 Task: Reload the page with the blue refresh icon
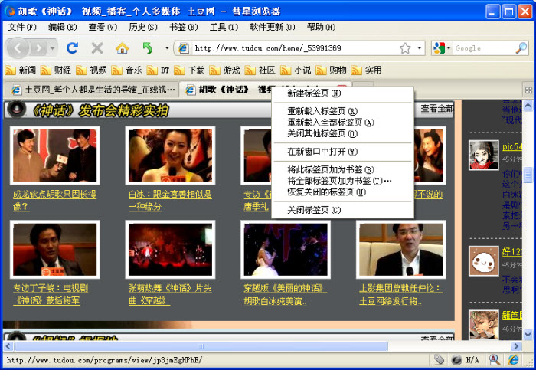(x=72, y=47)
